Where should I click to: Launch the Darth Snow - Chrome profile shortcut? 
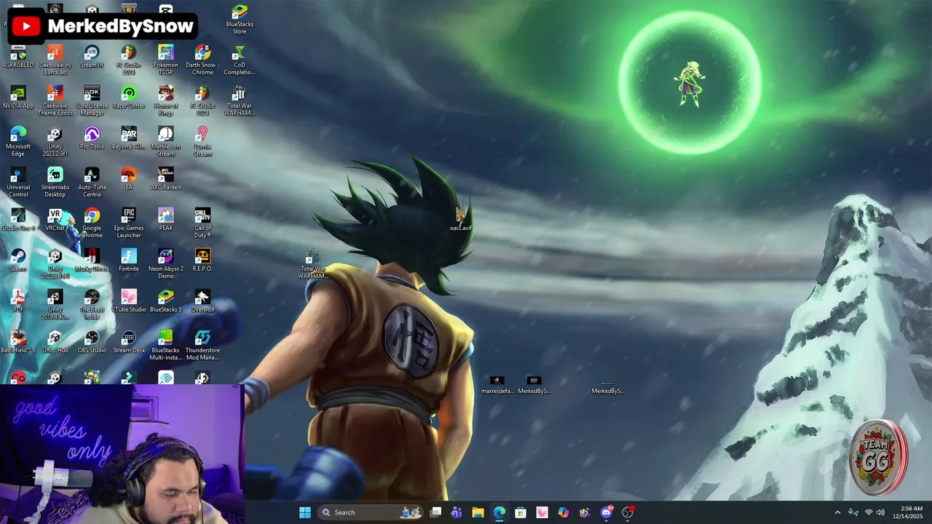[x=202, y=60]
